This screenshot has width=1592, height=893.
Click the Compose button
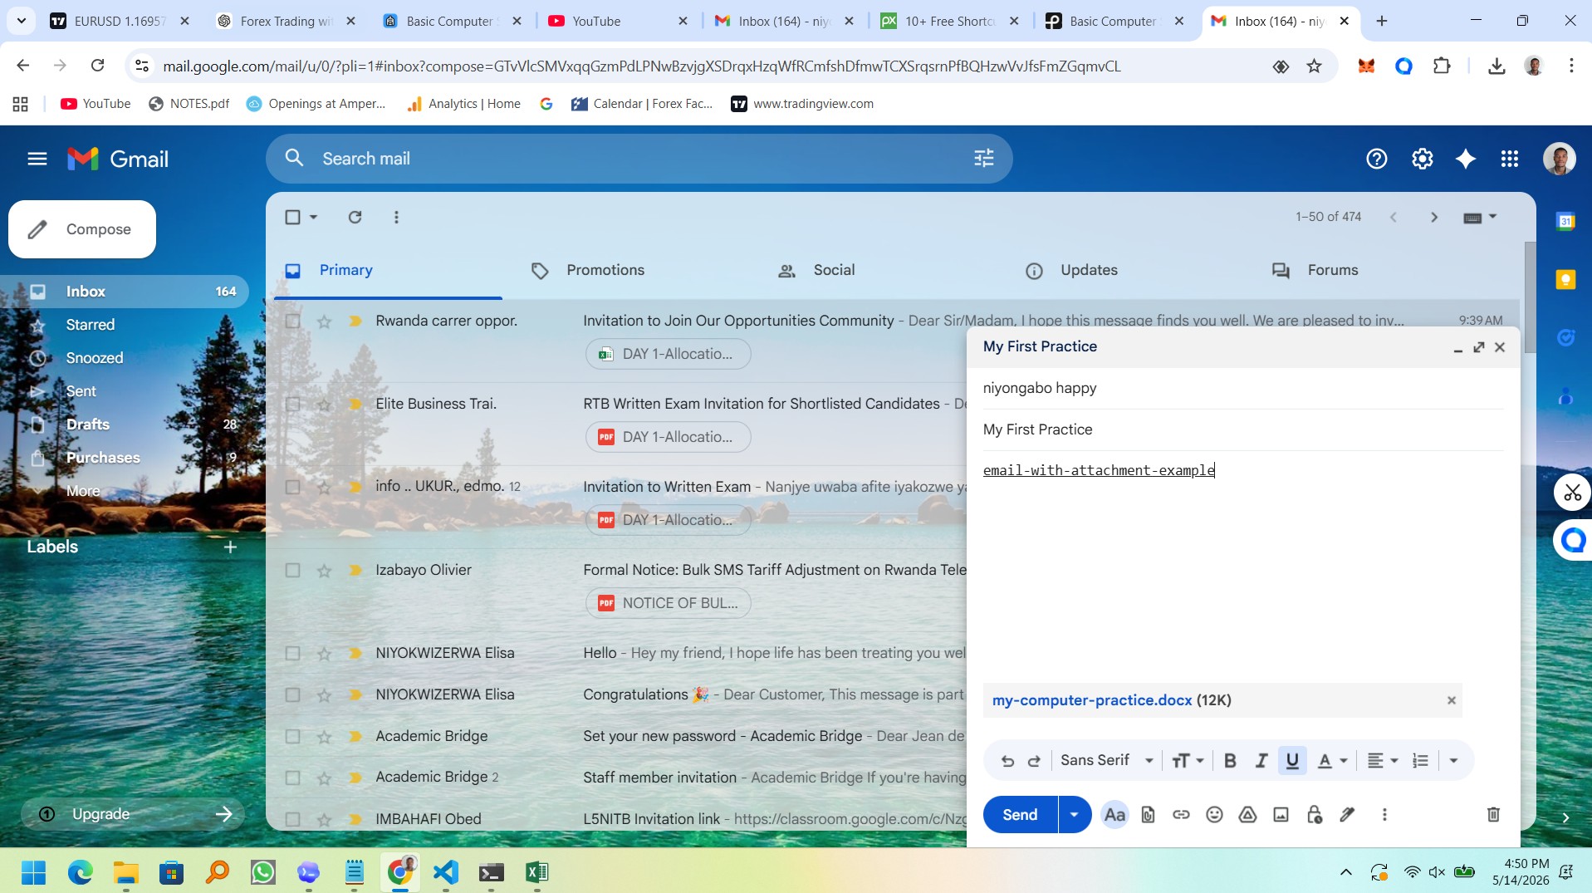pyautogui.click(x=82, y=229)
